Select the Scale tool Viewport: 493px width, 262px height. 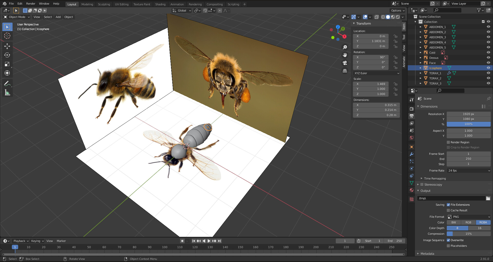[7, 64]
